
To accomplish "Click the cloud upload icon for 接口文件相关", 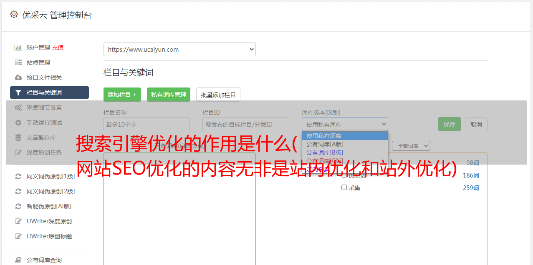I will 18,77.
